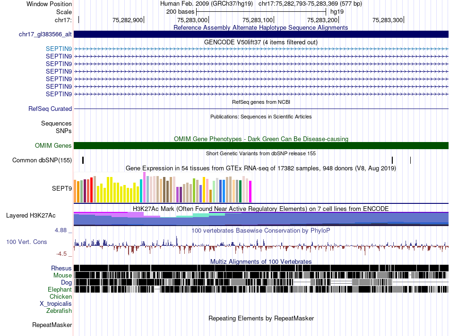Screen dimensions: 449x336
Task: Click the Multiz Alignments of 100 Vertebrates title
Action: coord(261,261)
